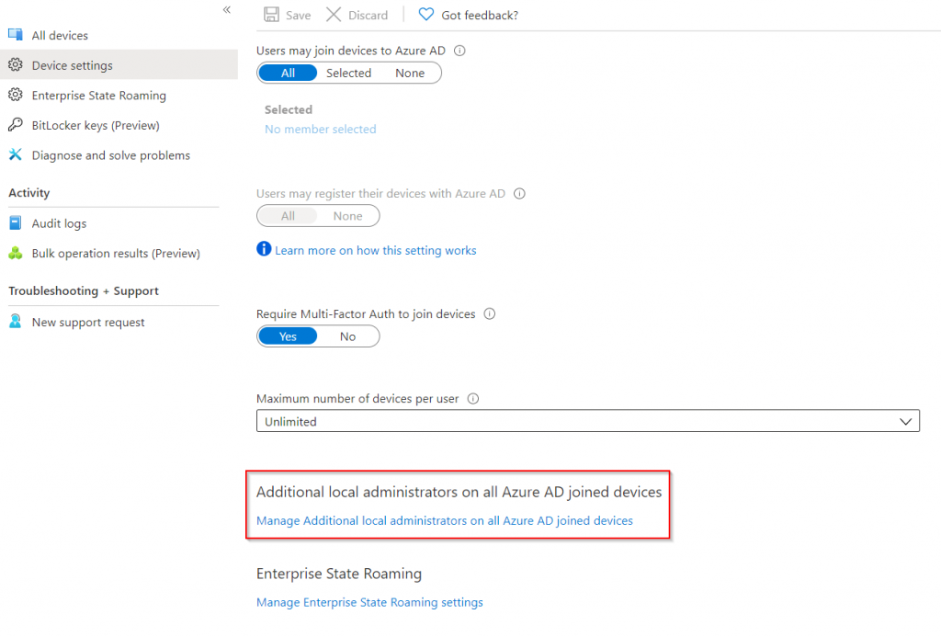Click the Save button label
The image size is (941, 637).
tap(299, 15)
